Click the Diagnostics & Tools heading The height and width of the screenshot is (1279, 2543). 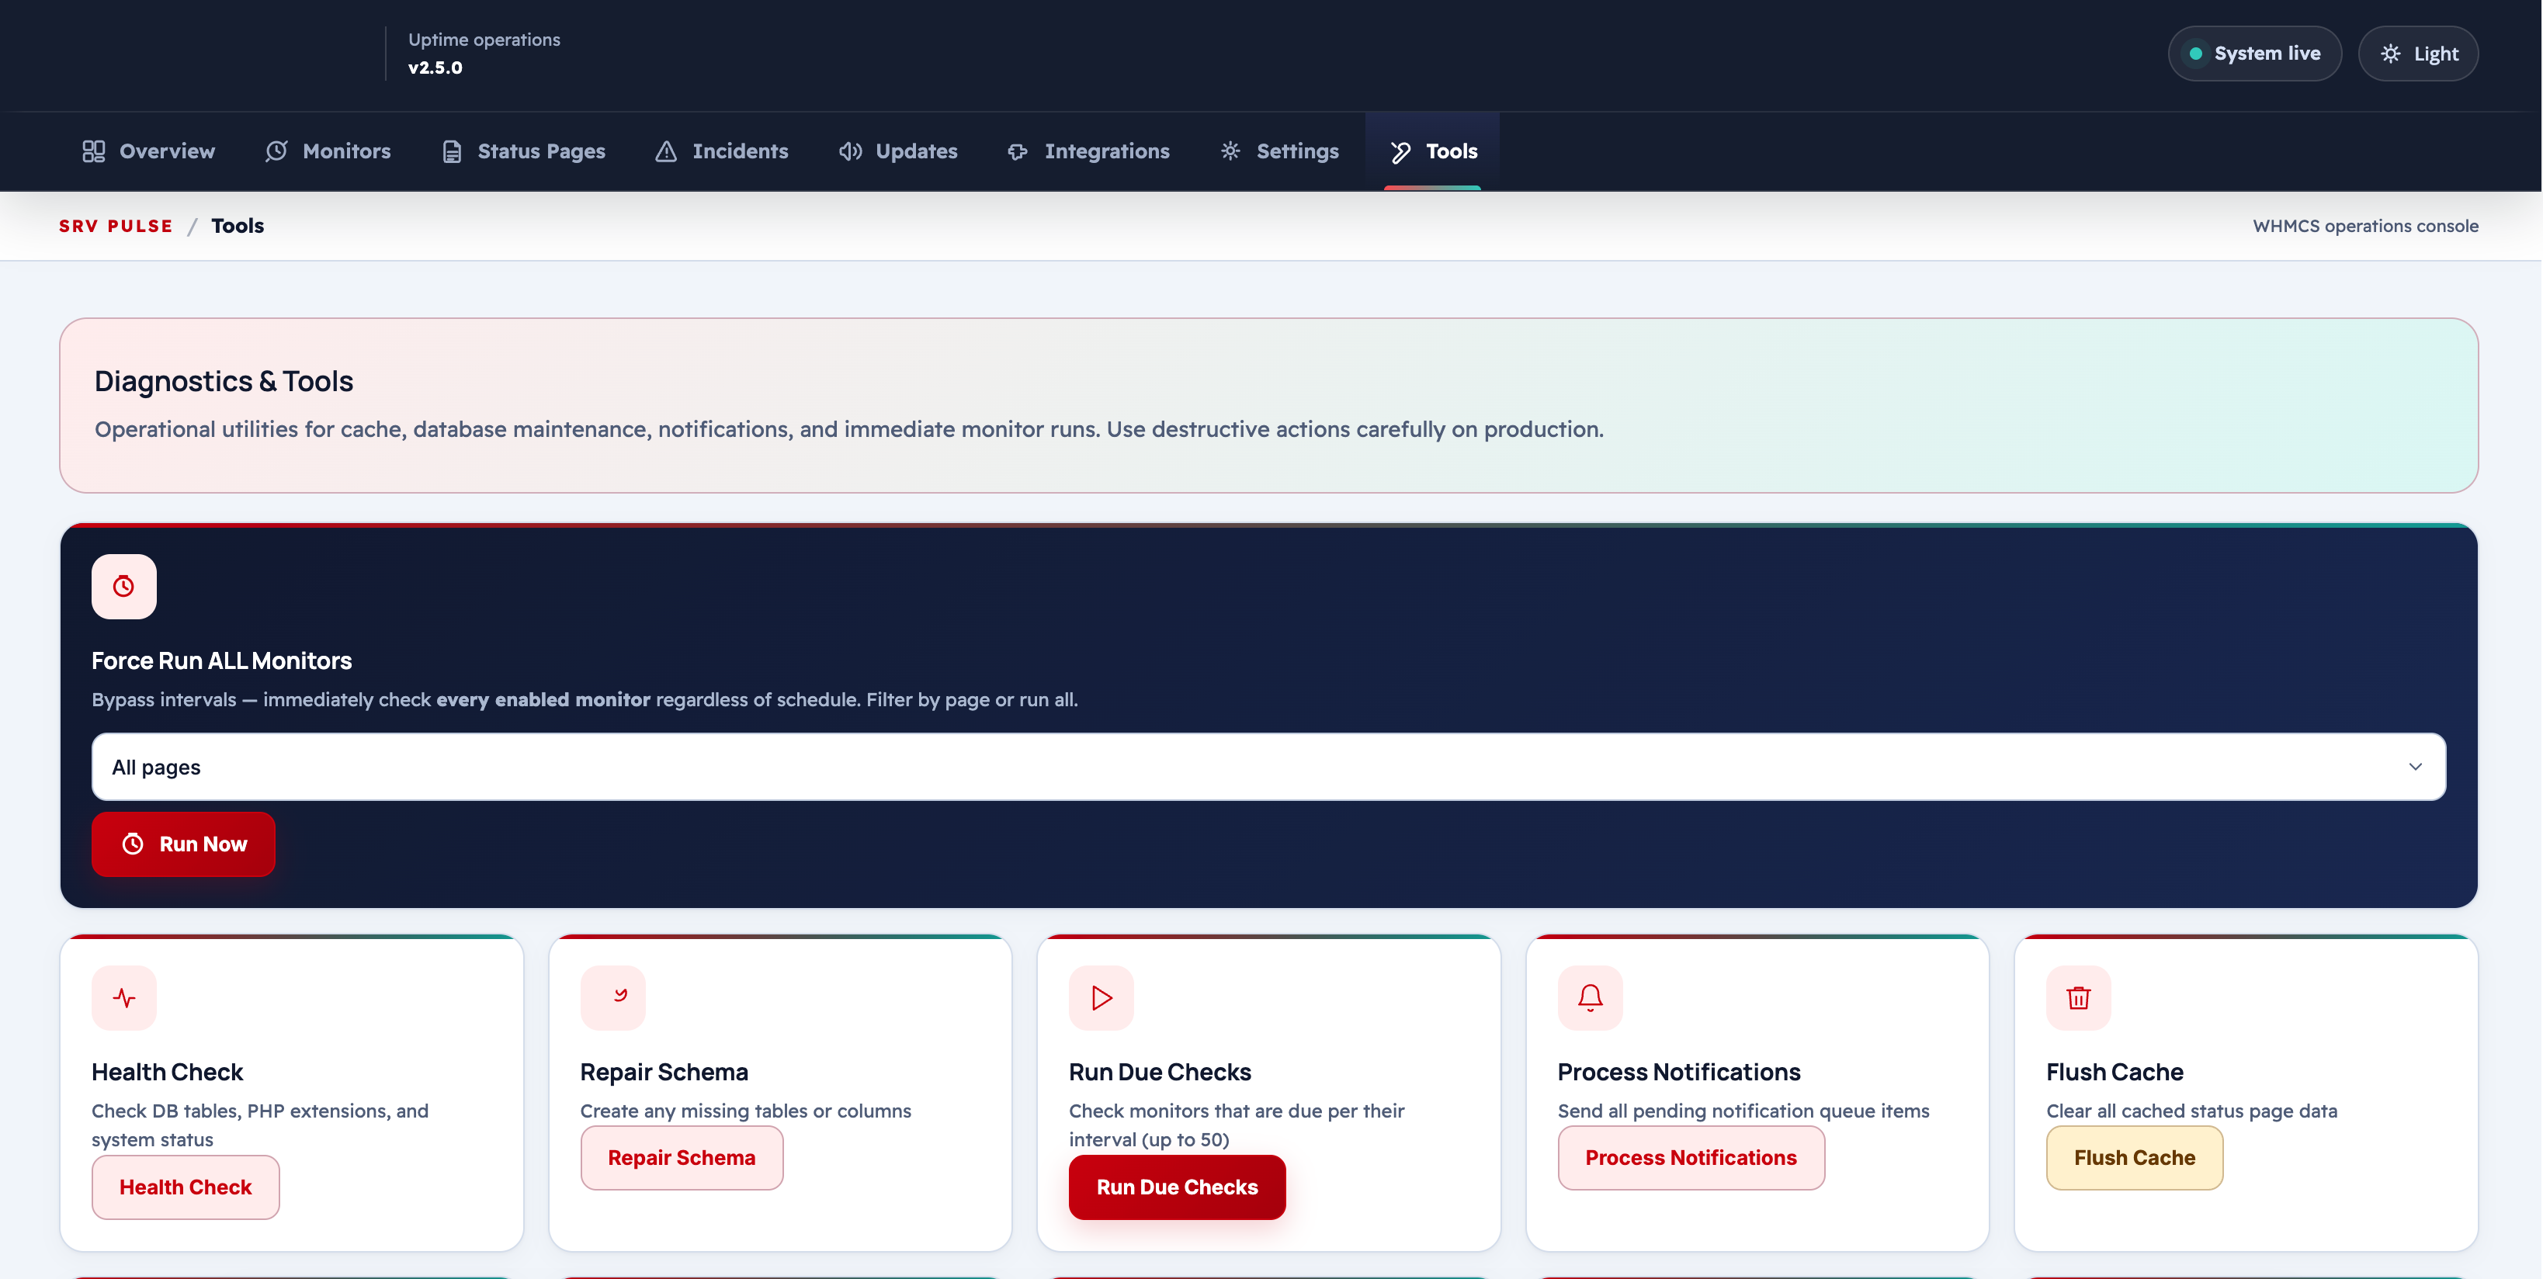224,381
